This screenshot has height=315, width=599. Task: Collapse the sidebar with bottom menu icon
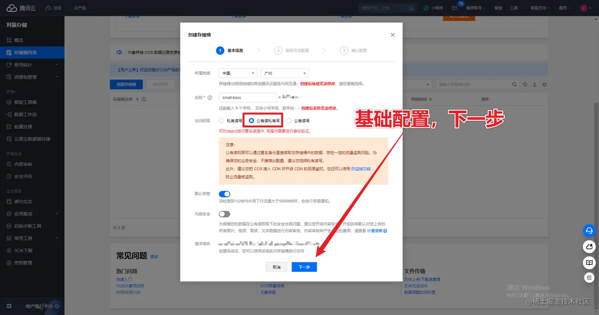click(9, 306)
